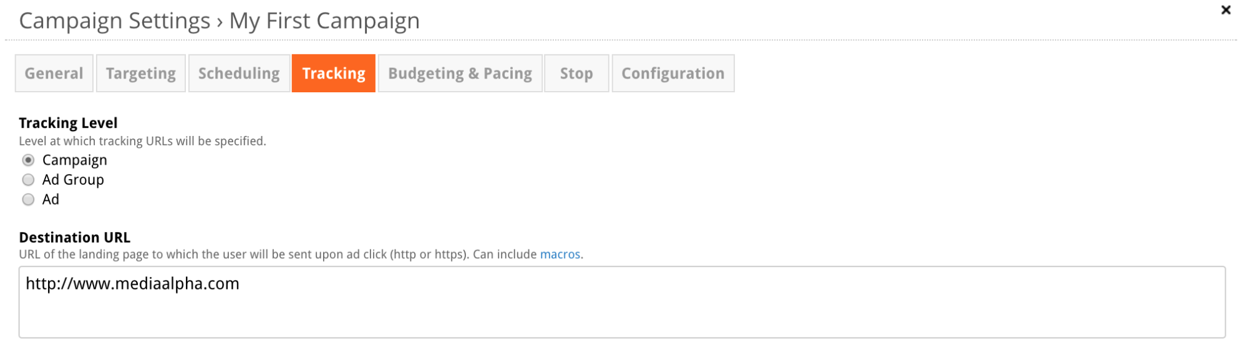Screen dimensions: 1247x358
Task: Focus the Destination URL text box
Action: click(x=622, y=302)
